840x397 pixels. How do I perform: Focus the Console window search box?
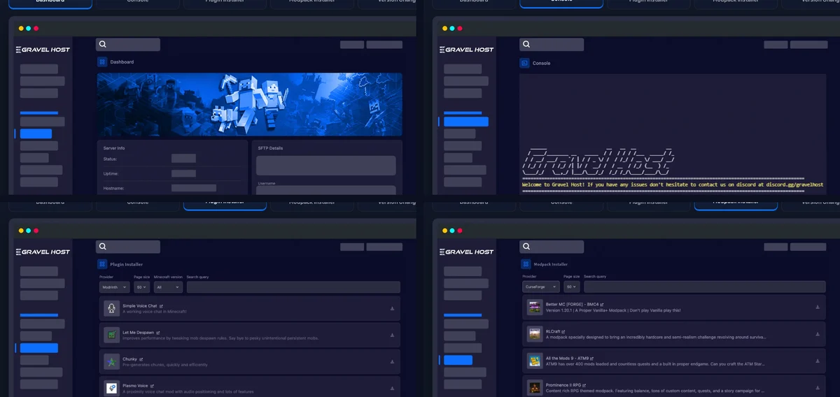552,44
